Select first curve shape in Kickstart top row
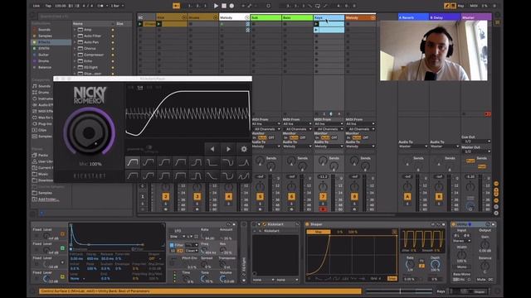Viewport: 531px width, 298px height. (133, 162)
